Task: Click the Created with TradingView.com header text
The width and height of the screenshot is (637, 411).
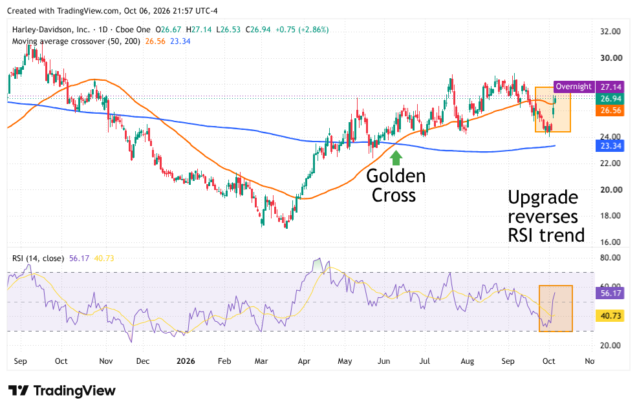Action: (112, 11)
